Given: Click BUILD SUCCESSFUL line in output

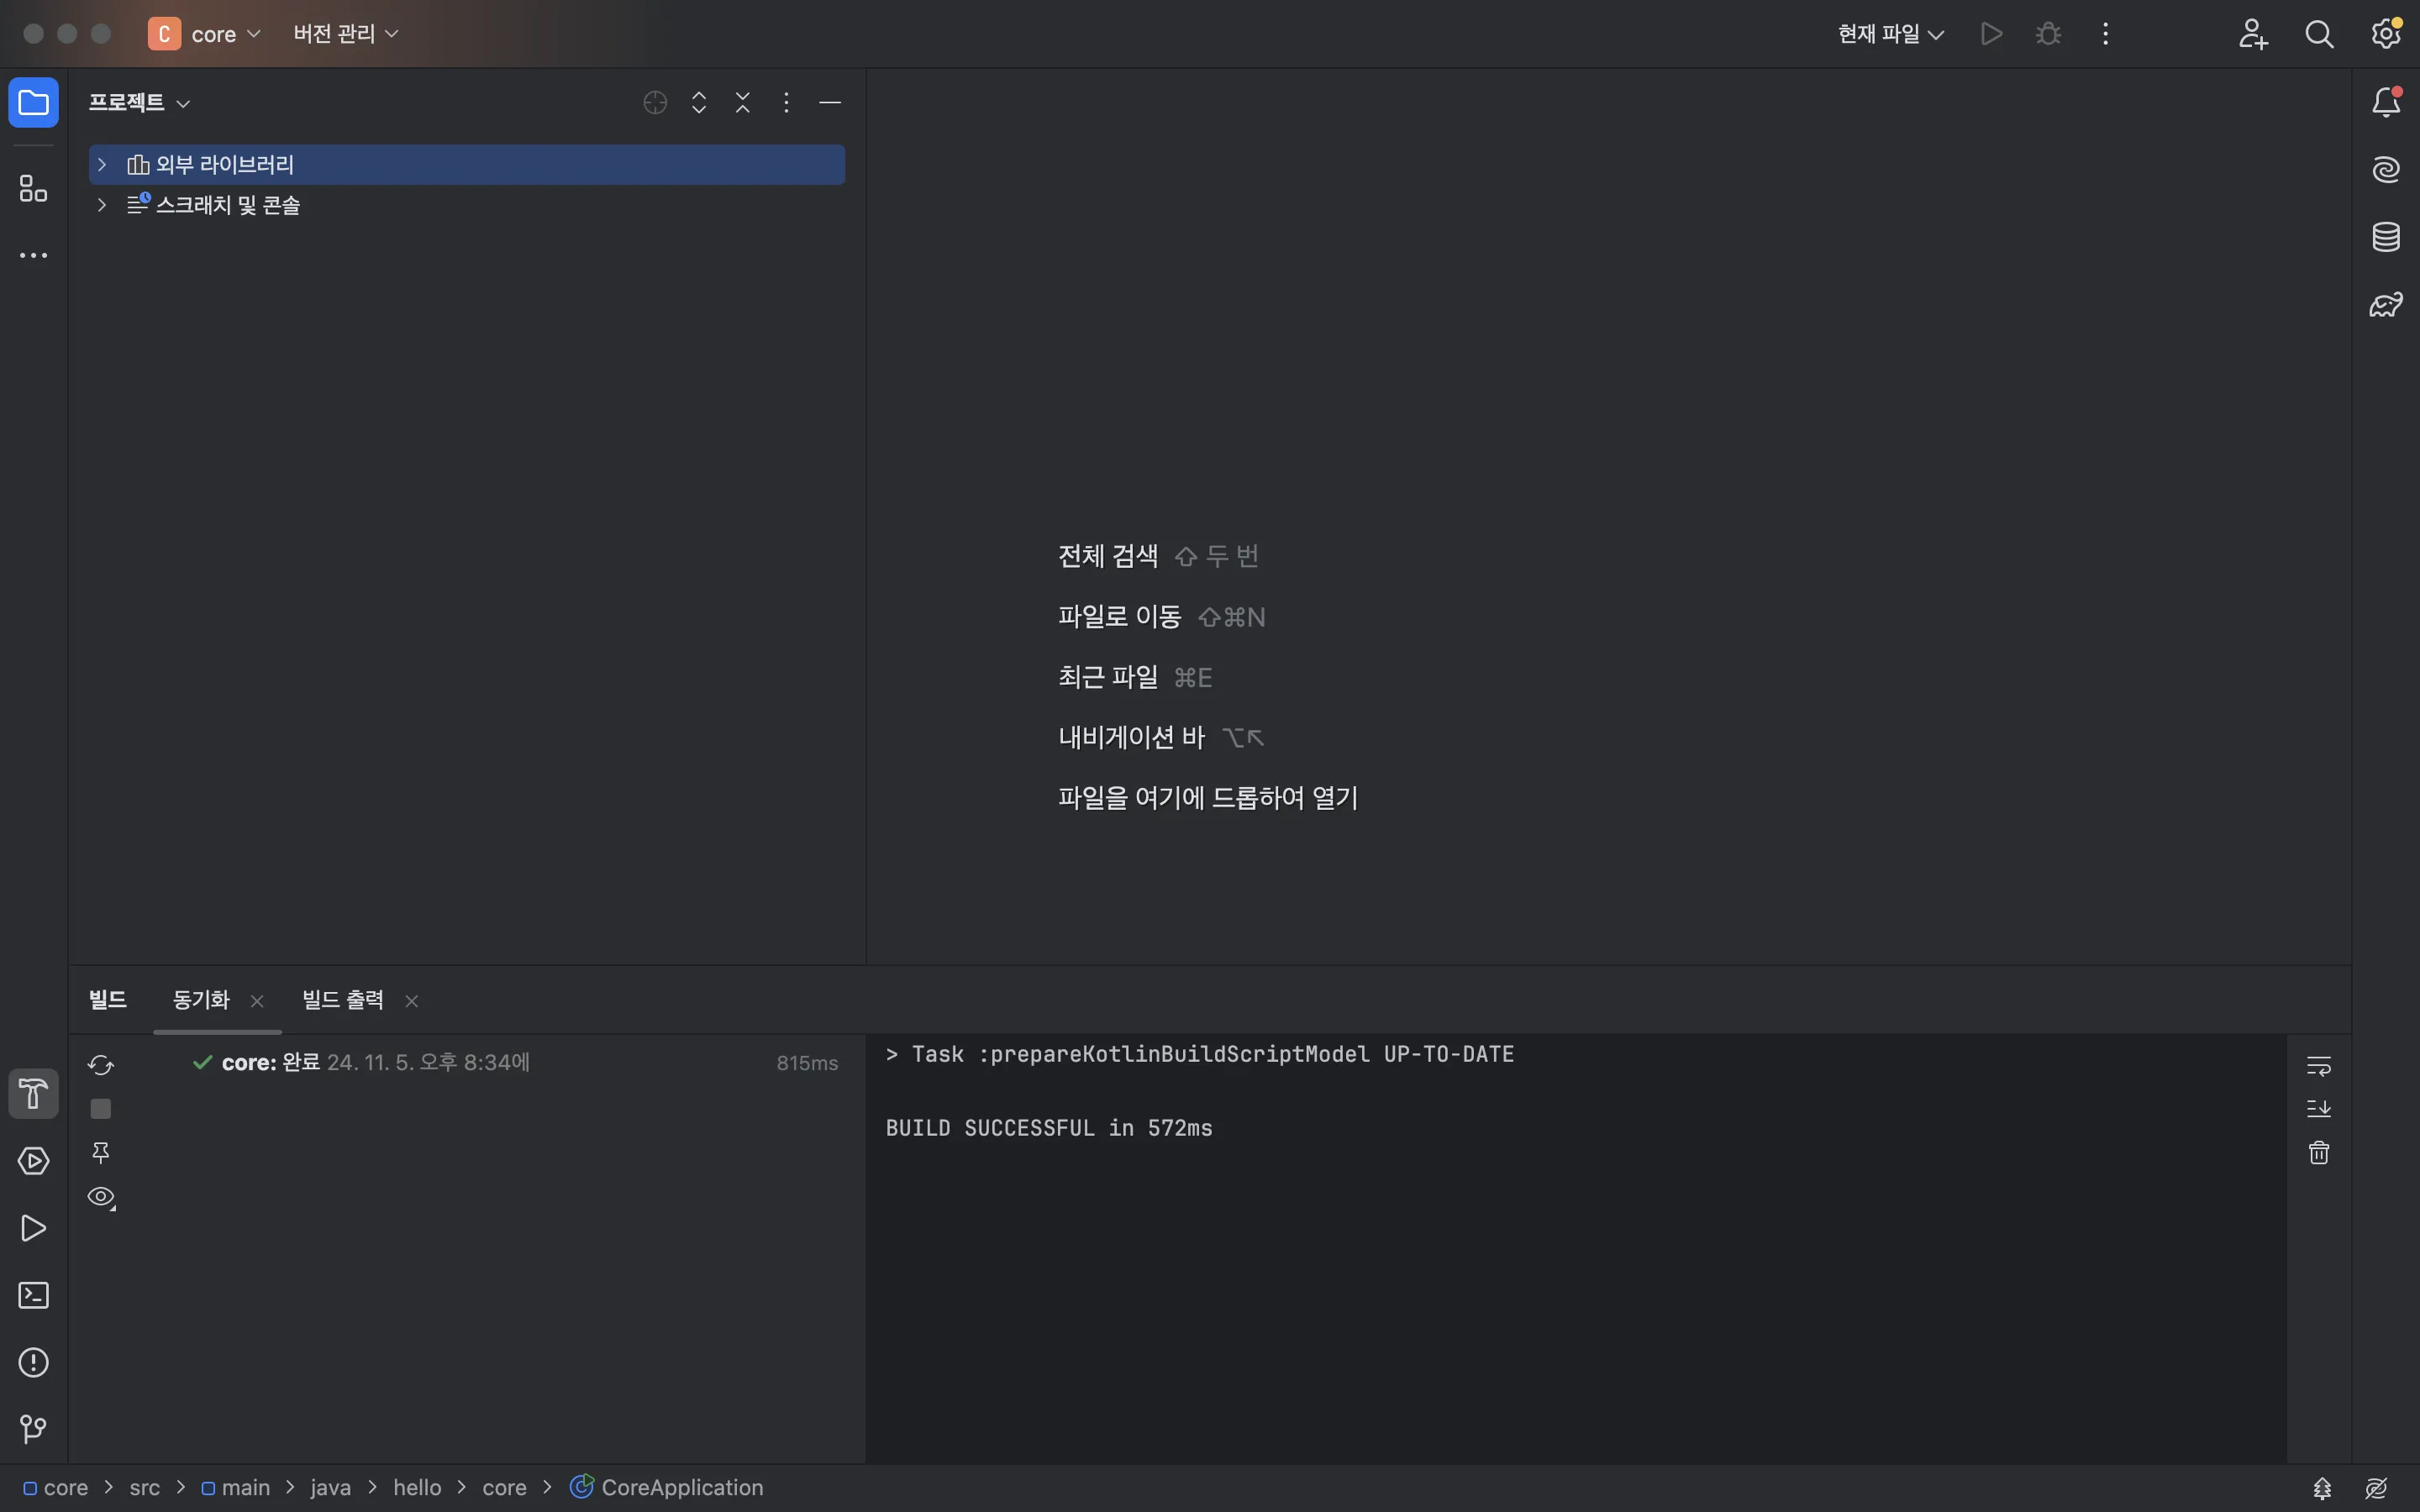Looking at the screenshot, I should 1049,1128.
